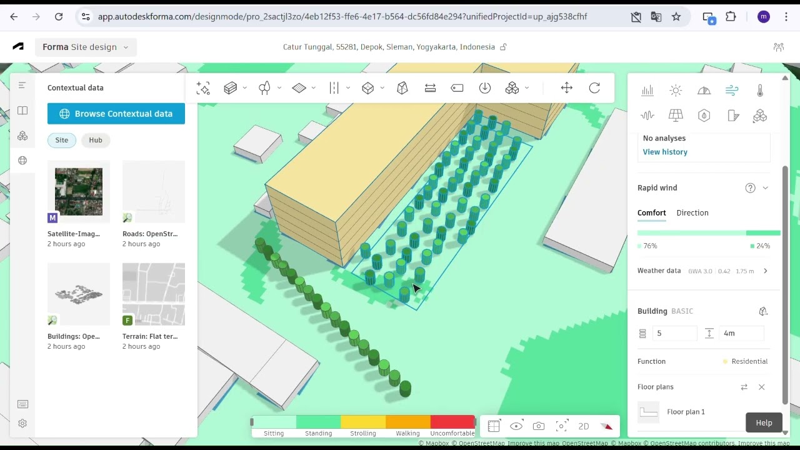The width and height of the screenshot is (800, 450).
Task: Expand the Weather data arrow
Action: [766, 271]
